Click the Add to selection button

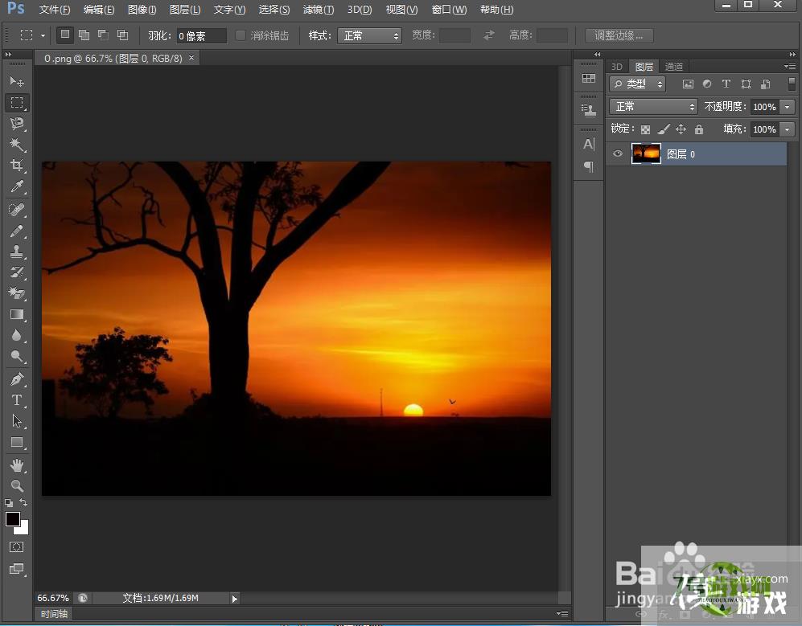84,35
